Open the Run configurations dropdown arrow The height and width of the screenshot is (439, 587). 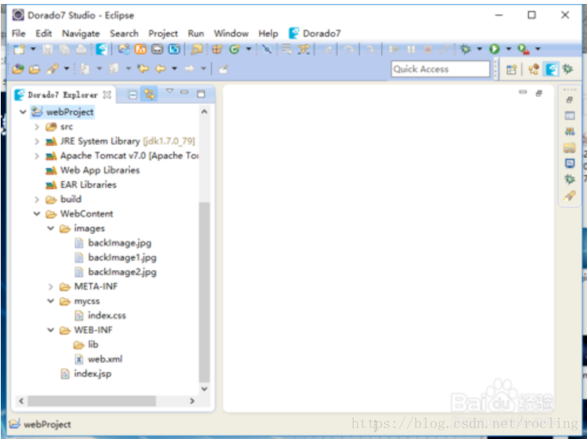click(x=509, y=49)
